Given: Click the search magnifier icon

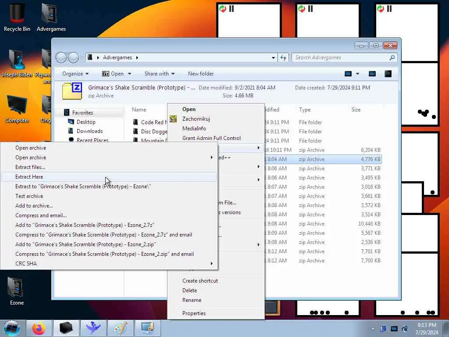Looking at the screenshot, I should click(x=392, y=57).
